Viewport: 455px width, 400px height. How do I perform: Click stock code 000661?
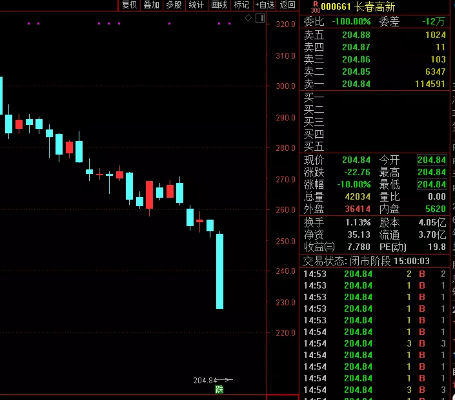(x=336, y=6)
